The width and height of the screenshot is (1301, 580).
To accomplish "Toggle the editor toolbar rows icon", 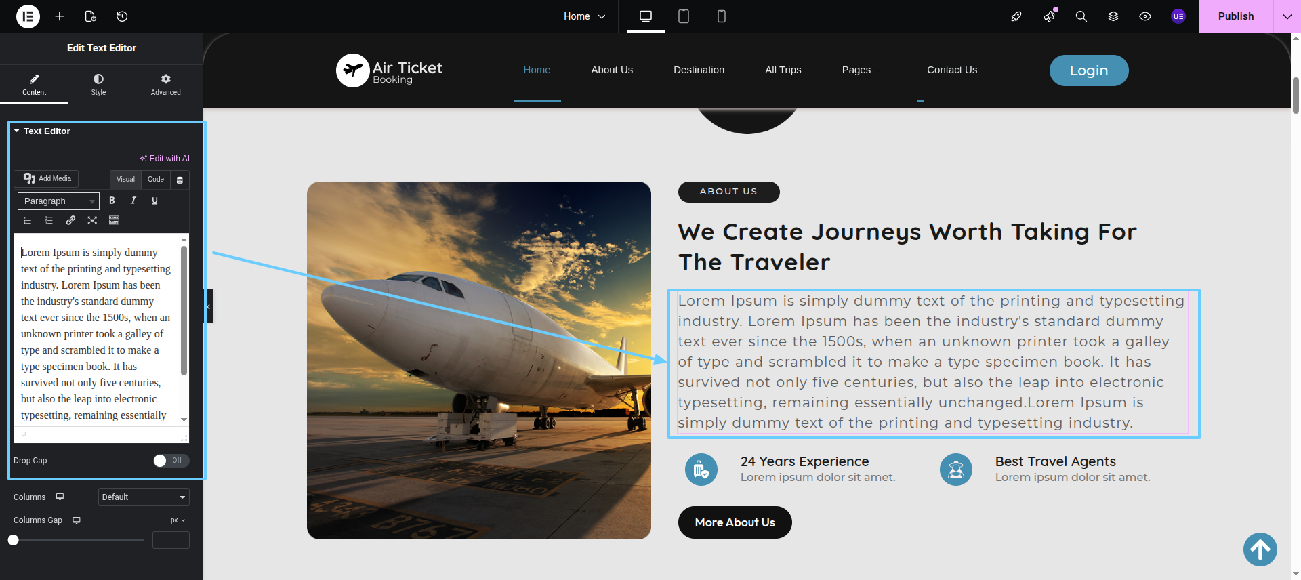I will [x=114, y=220].
